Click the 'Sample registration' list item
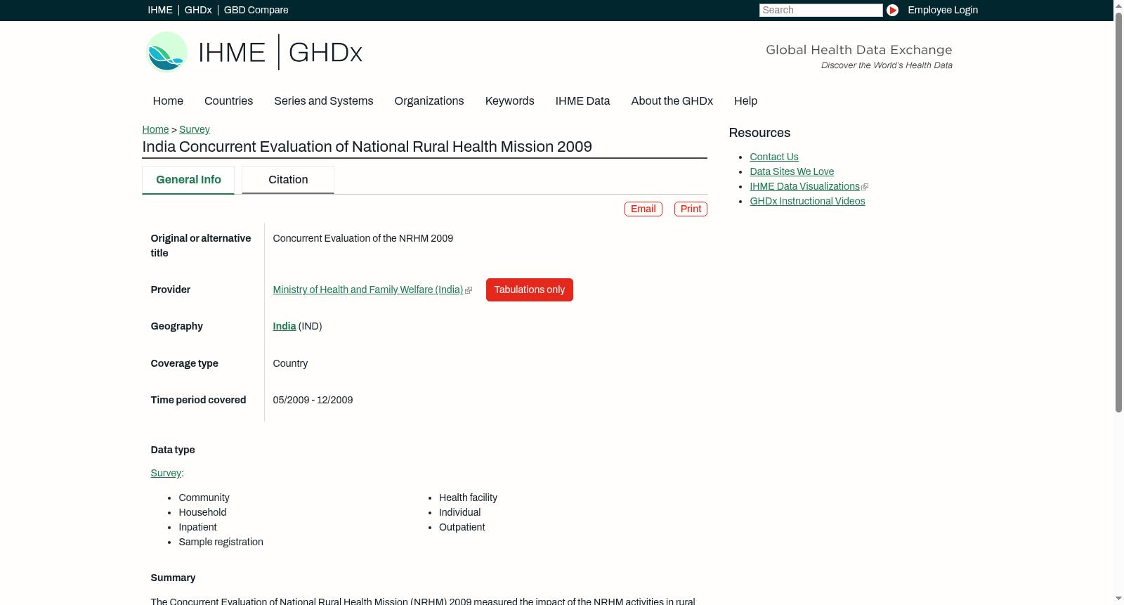The height and width of the screenshot is (605, 1124). pyautogui.click(x=221, y=542)
